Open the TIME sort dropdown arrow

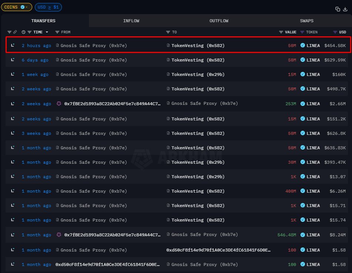[47, 32]
